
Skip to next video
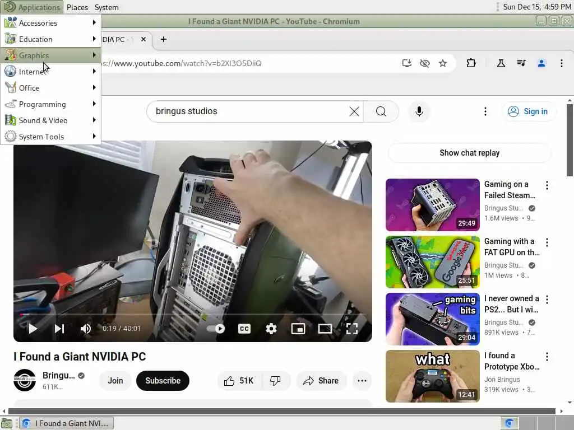click(59, 329)
